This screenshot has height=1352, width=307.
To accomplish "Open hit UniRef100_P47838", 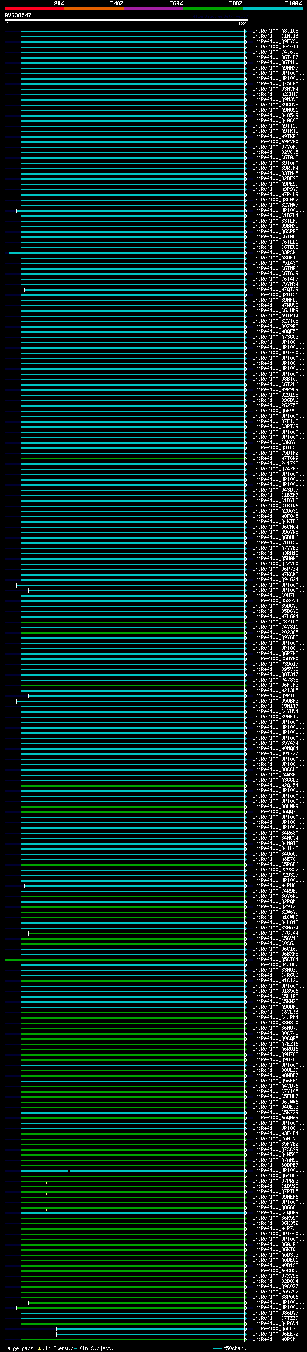I will tap(275, 680).
